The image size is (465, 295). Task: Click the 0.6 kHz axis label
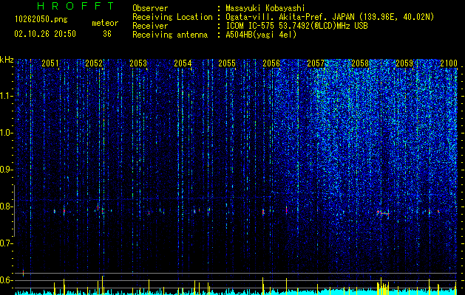point(6,280)
